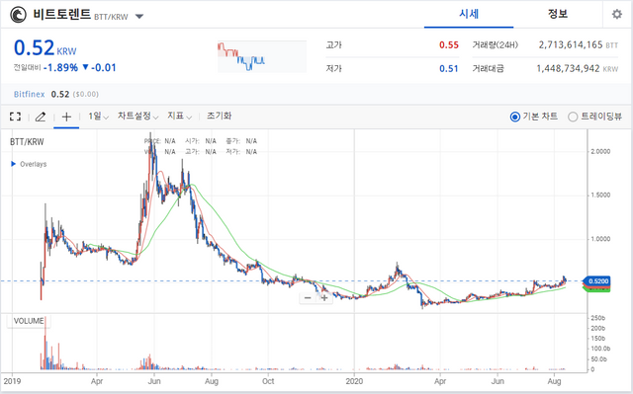633x394 pixels.
Task: Select the pencil drawing tool
Action: point(41,117)
